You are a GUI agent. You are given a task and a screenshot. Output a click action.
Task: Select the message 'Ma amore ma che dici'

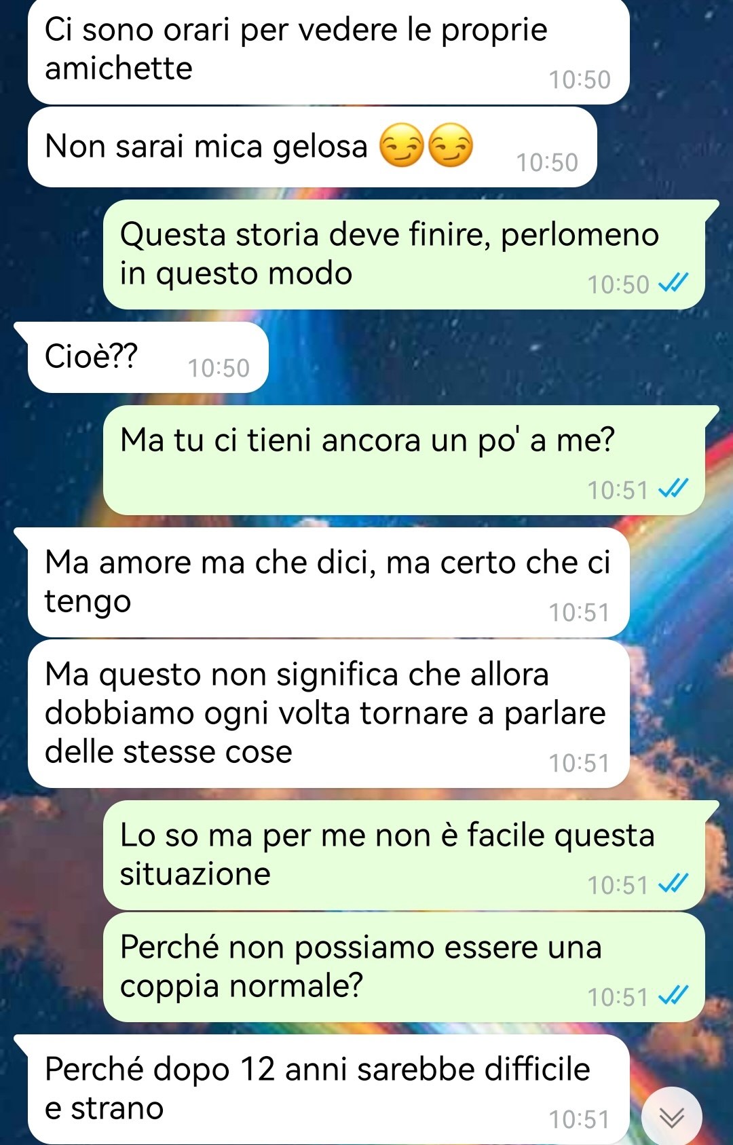point(328,582)
